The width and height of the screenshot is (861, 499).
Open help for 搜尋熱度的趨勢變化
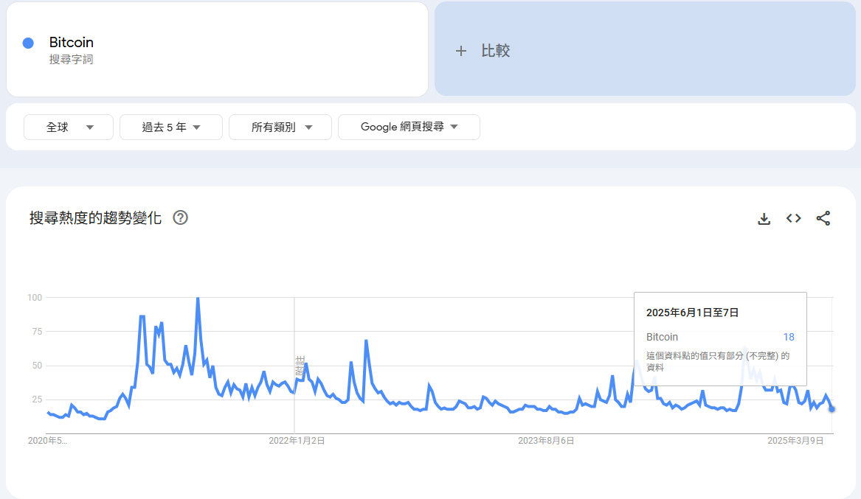click(180, 217)
